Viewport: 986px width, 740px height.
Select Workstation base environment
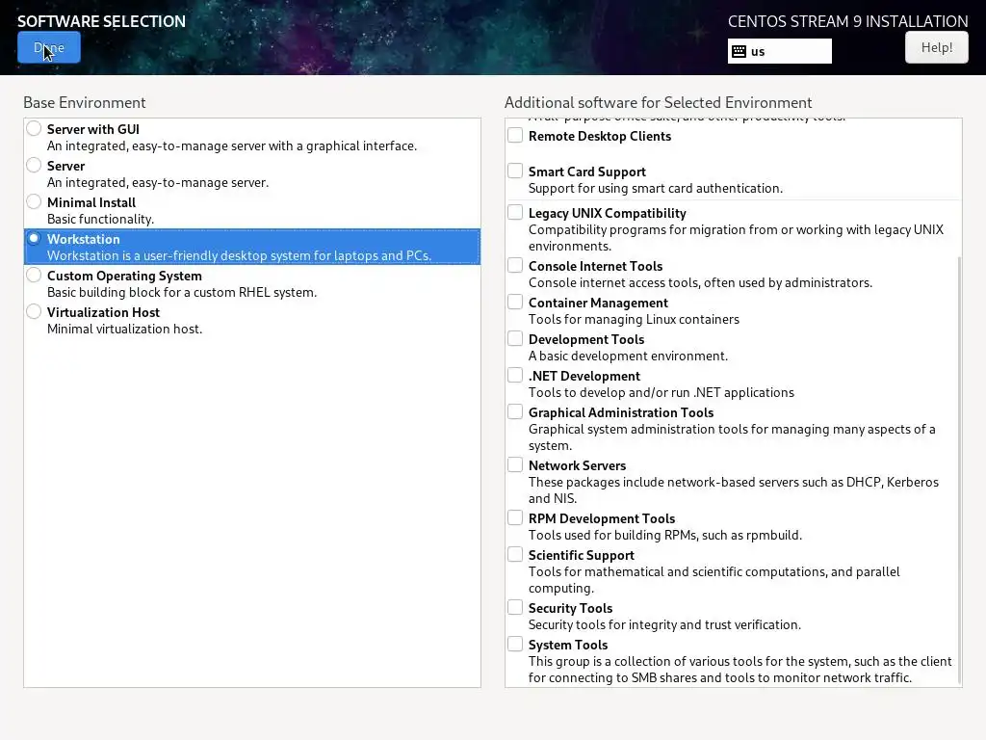[35, 239]
